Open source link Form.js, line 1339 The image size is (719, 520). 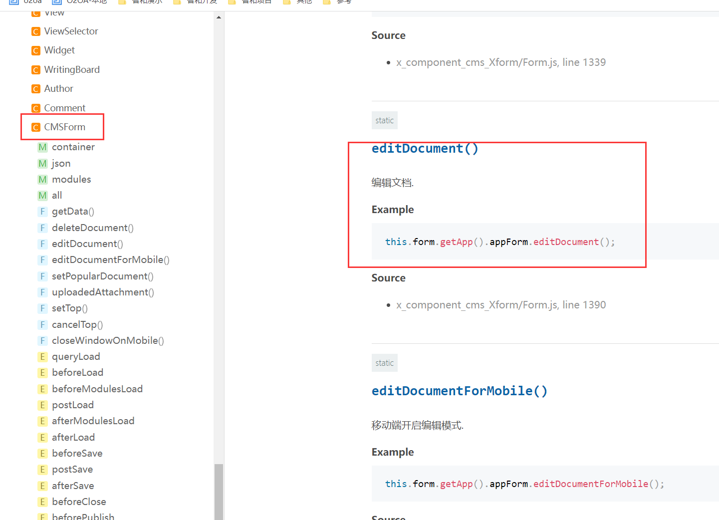(x=501, y=62)
